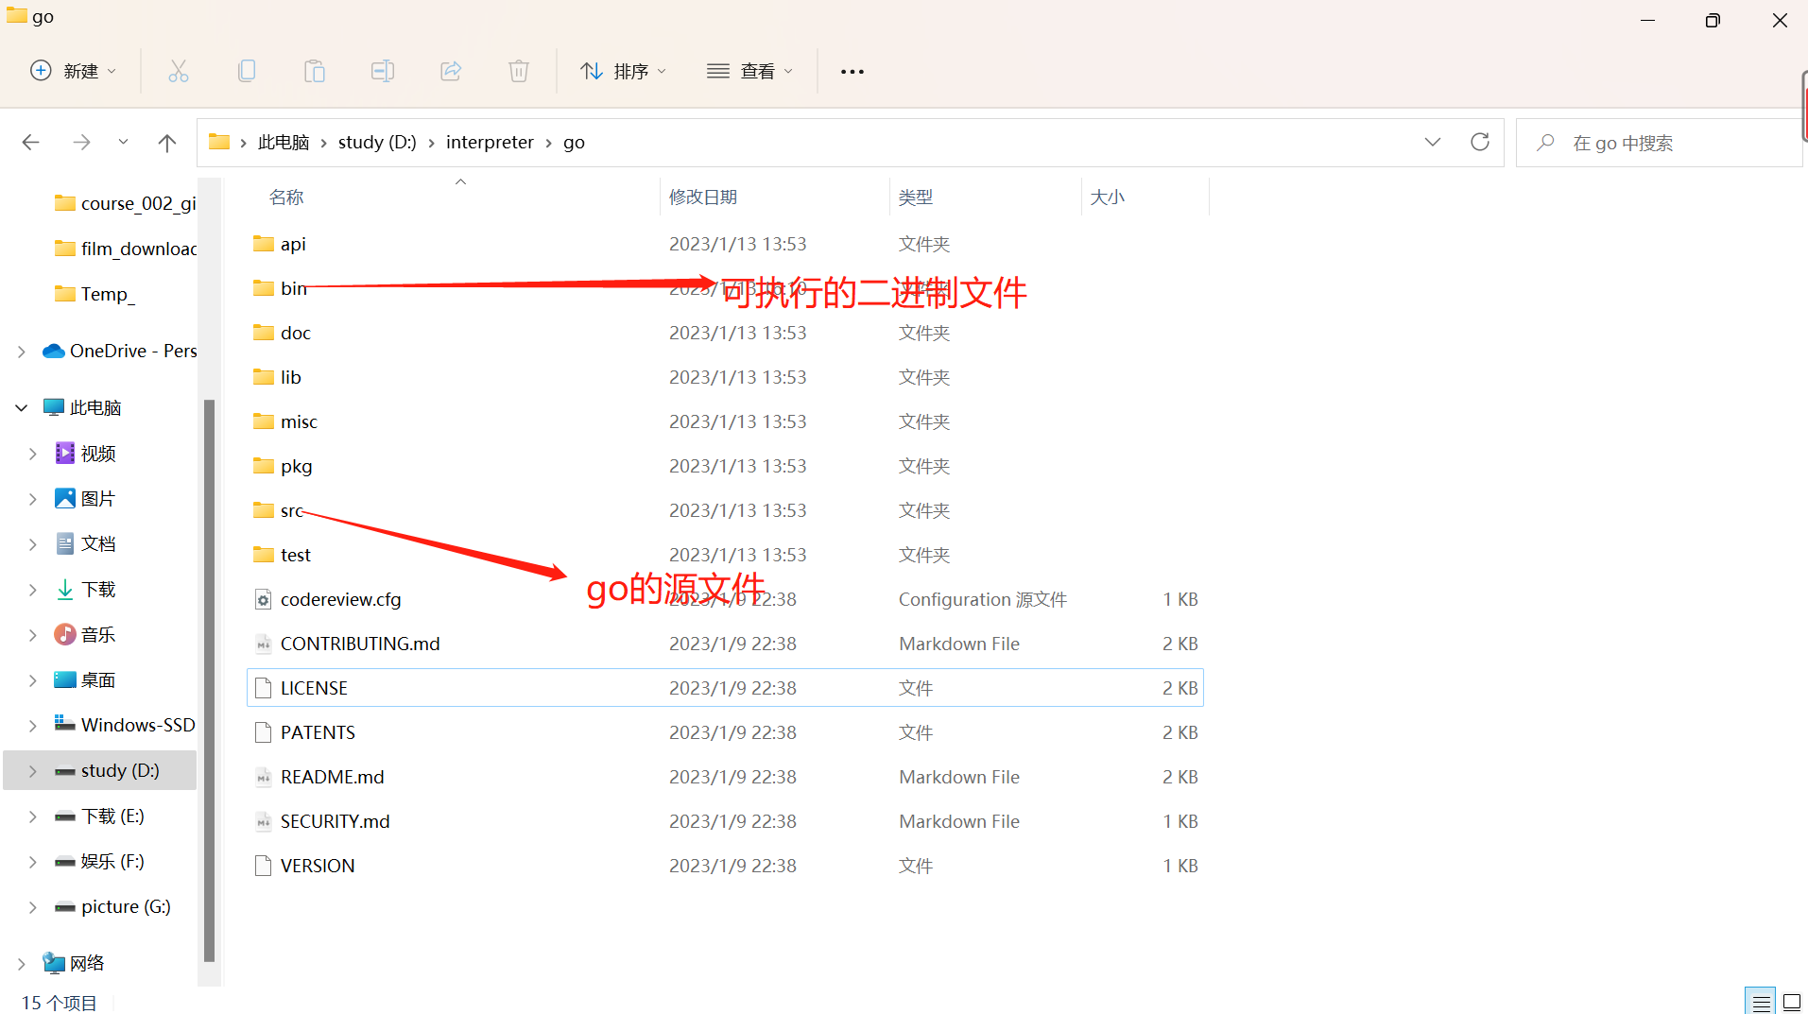
Task: Go back with the left arrow
Action: (x=30, y=143)
